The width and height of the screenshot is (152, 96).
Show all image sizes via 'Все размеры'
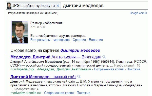[x=40, y=40]
